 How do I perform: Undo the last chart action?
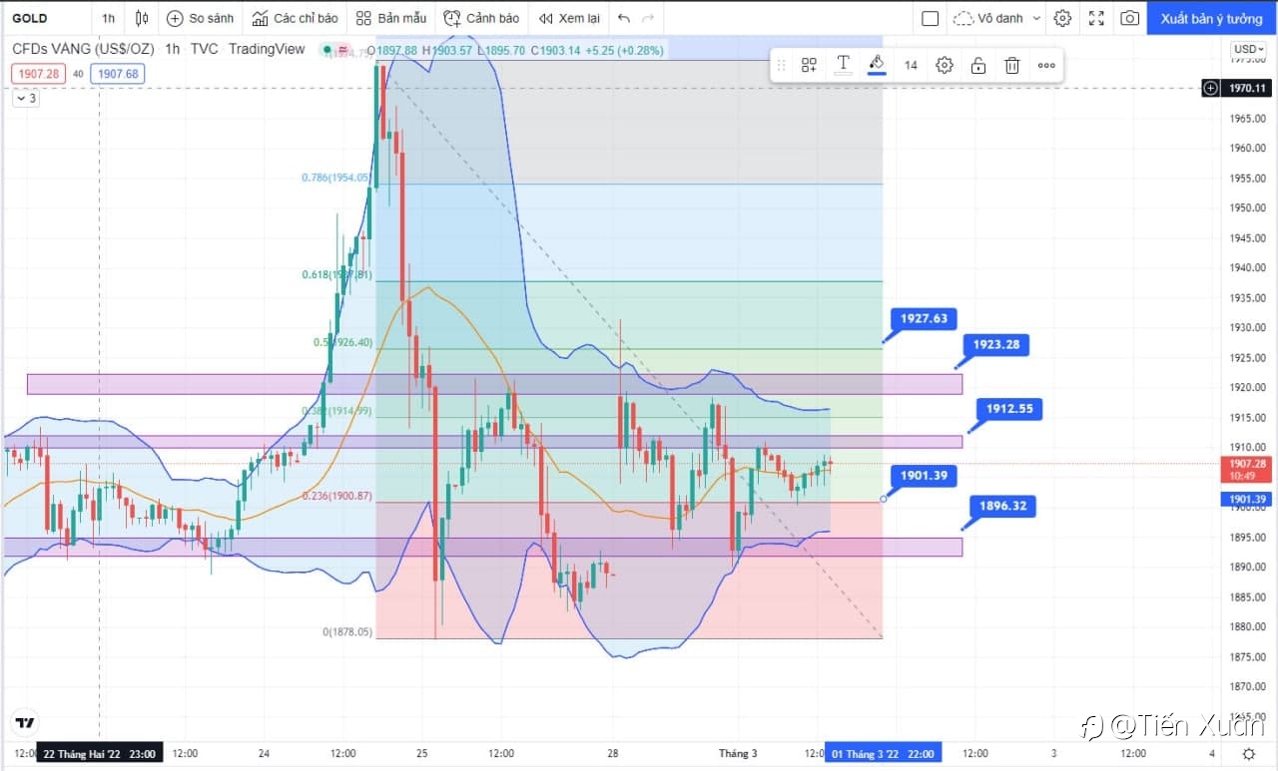624,18
